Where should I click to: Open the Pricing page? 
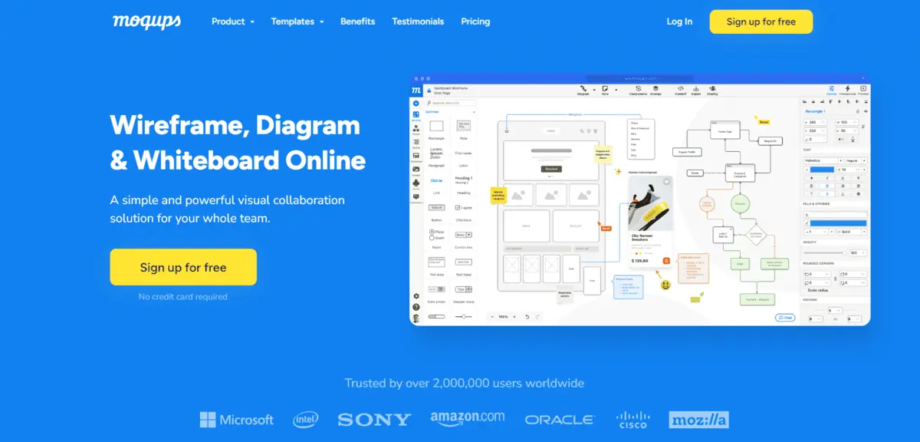[x=475, y=21]
